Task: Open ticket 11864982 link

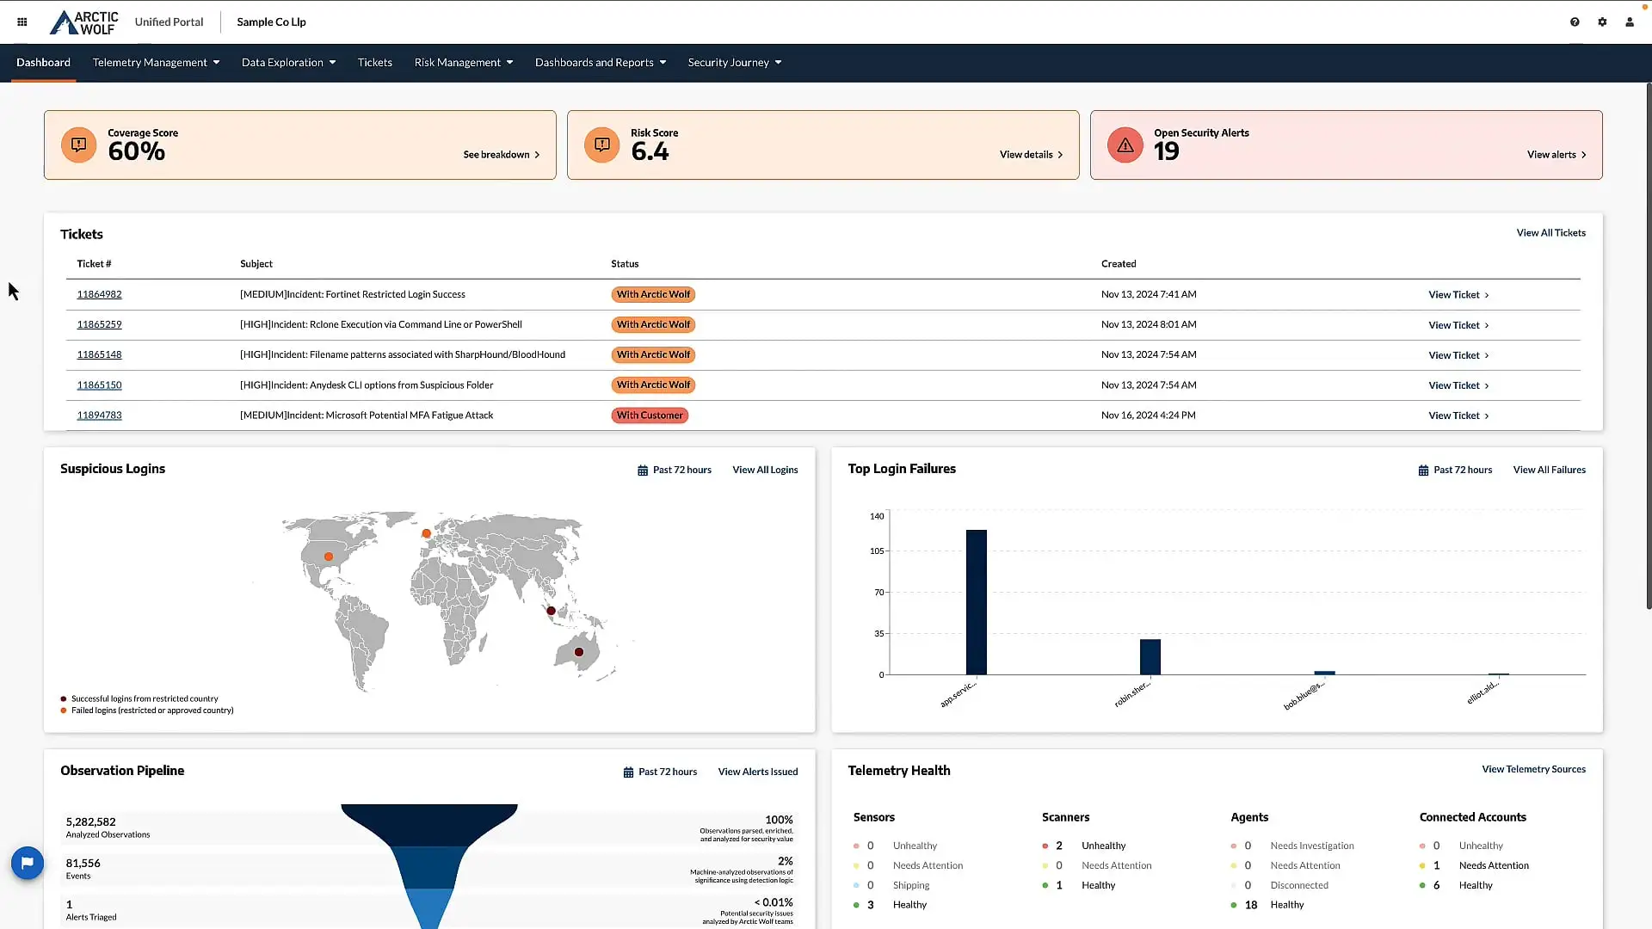Action: (99, 294)
